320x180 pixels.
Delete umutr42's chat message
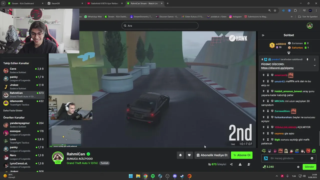pyautogui.click(x=263, y=81)
